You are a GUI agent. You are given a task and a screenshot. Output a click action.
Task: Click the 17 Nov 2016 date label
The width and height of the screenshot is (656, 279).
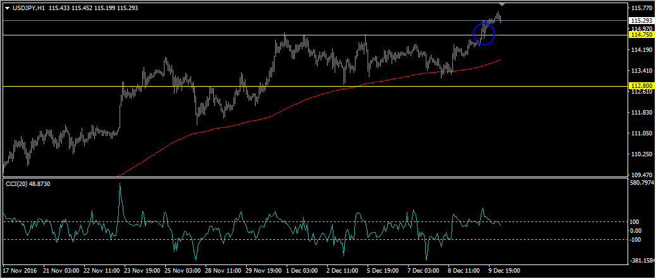[x=21, y=271]
